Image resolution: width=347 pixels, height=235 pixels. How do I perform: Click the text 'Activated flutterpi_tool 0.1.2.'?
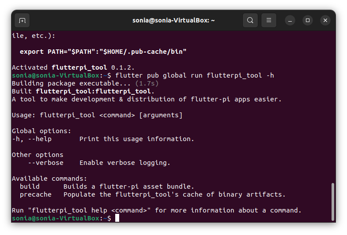[73, 67]
